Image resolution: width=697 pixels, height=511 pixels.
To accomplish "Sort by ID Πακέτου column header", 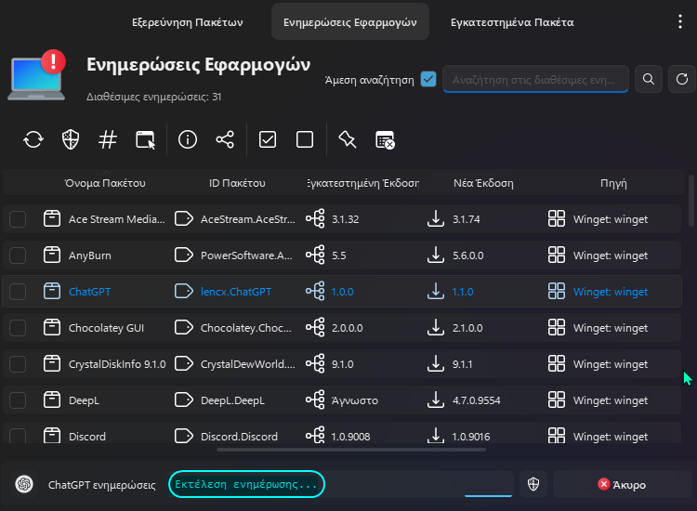I will tap(237, 183).
